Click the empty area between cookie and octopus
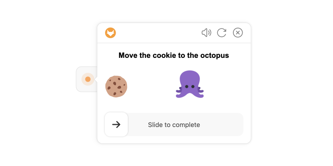 (x=151, y=86)
